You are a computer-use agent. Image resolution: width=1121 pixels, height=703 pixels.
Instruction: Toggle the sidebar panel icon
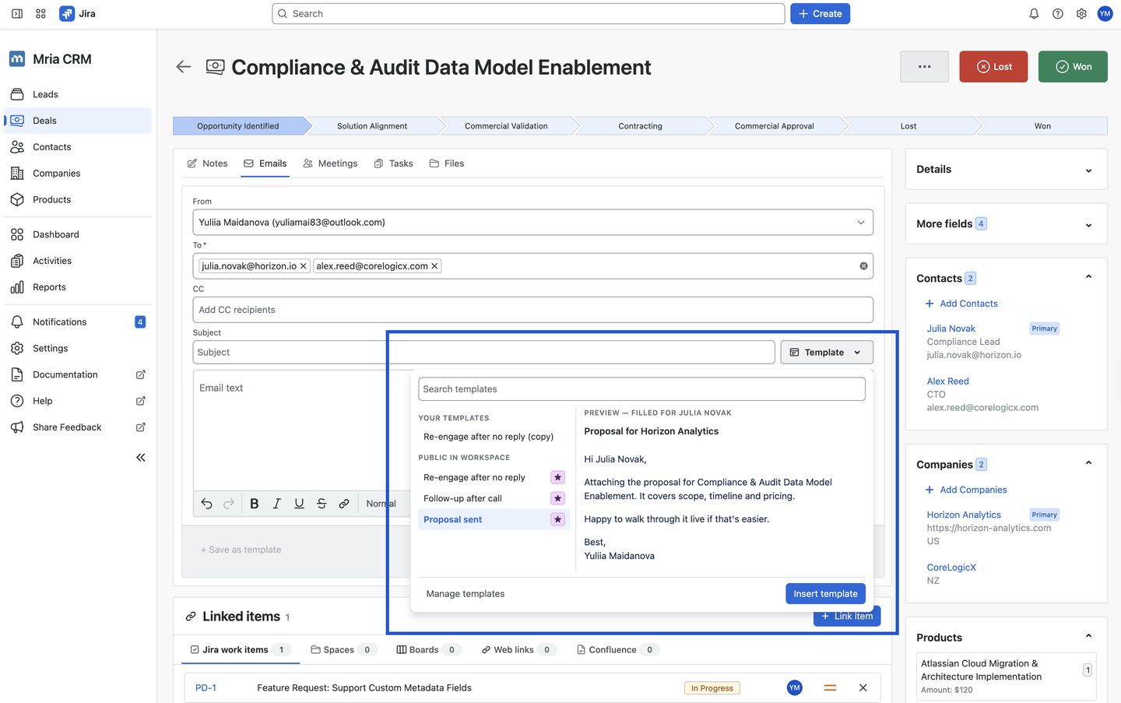coord(17,14)
